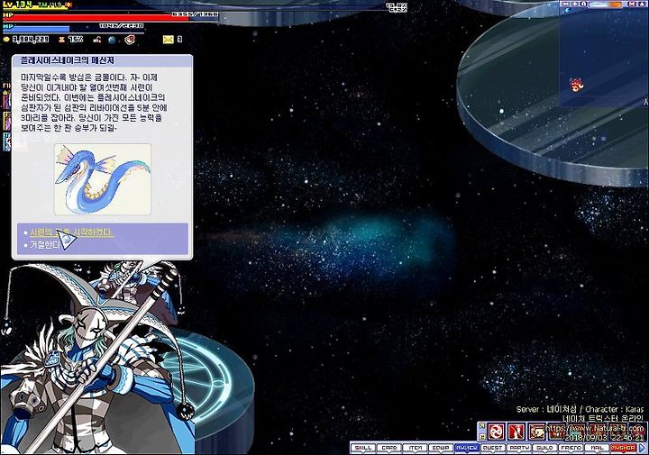Screen dimensions: 649x455
Task: Open the SKILL menu tab
Action: tap(363, 448)
